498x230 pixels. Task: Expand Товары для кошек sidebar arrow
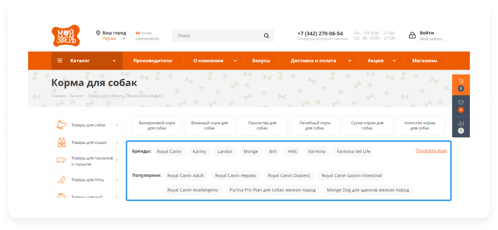[x=117, y=142]
